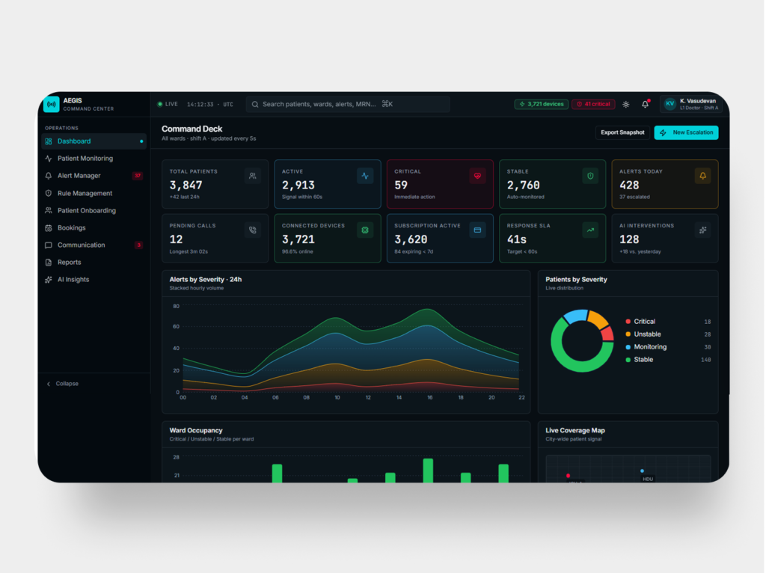Click the Communication chat bubble icon

tap(49, 245)
